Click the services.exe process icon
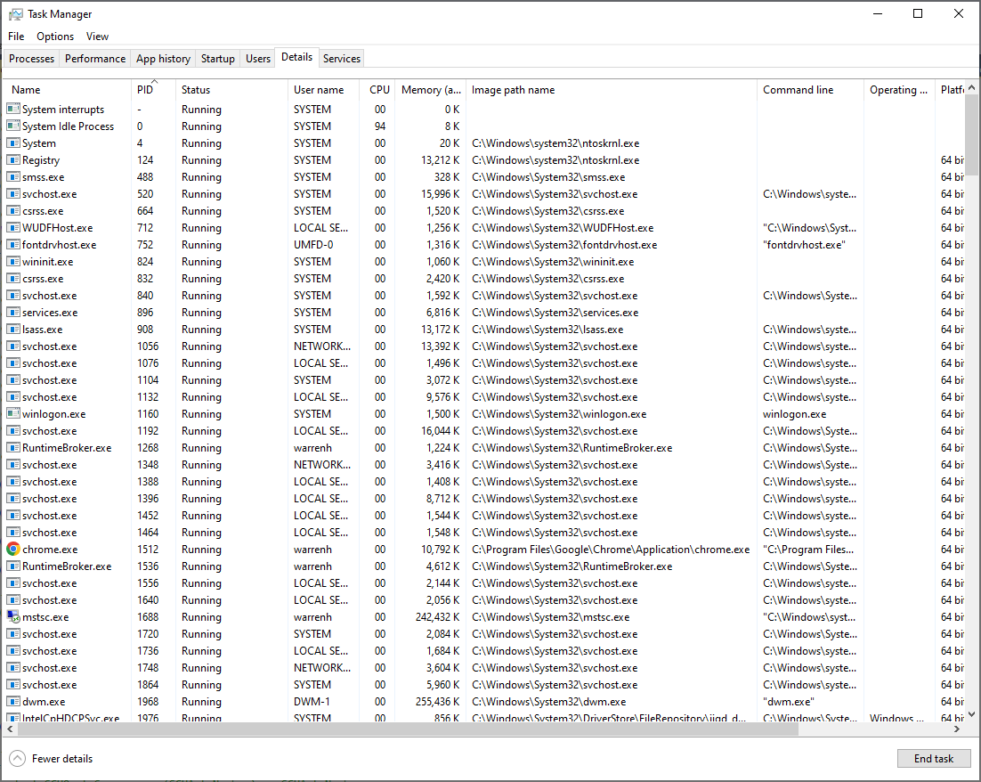 pyautogui.click(x=13, y=312)
